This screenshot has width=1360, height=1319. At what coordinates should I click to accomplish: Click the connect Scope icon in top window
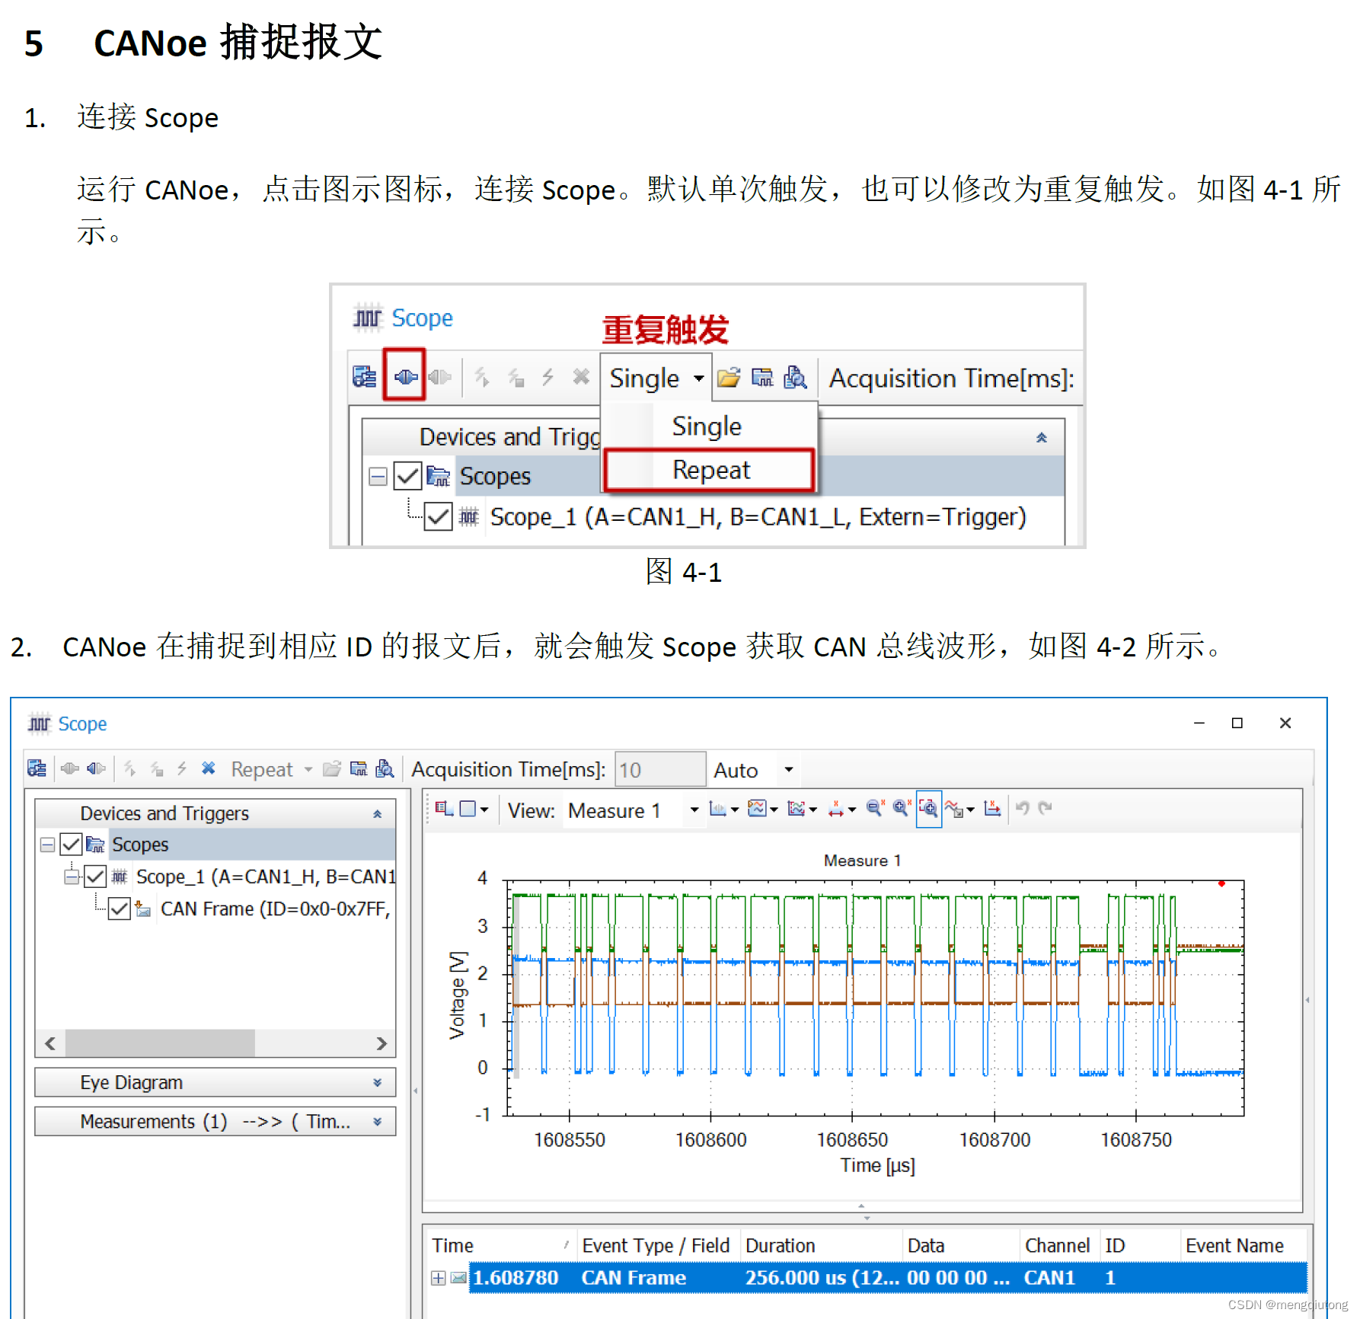(x=405, y=376)
